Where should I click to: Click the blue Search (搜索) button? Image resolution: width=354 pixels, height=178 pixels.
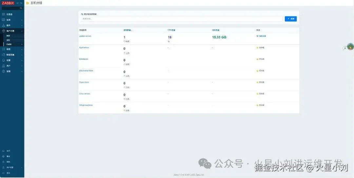[x=291, y=19]
